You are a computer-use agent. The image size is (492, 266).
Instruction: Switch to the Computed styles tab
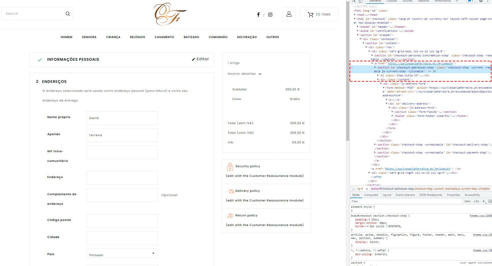tap(371, 195)
